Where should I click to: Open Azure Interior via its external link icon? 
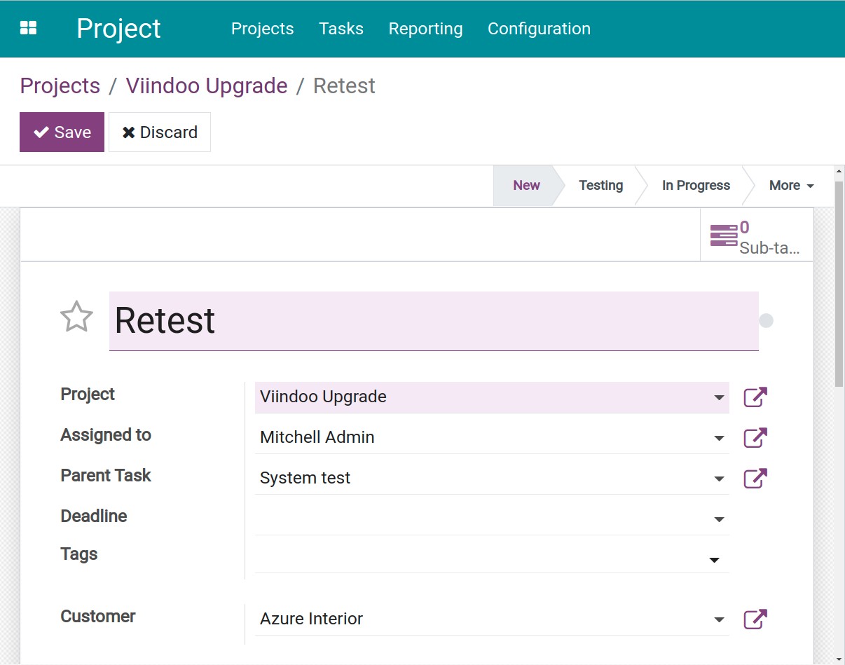(x=755, y=619)
